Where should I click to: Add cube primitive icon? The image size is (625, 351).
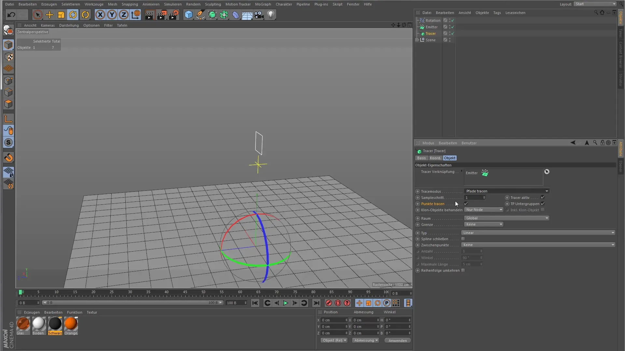(188, 15)
